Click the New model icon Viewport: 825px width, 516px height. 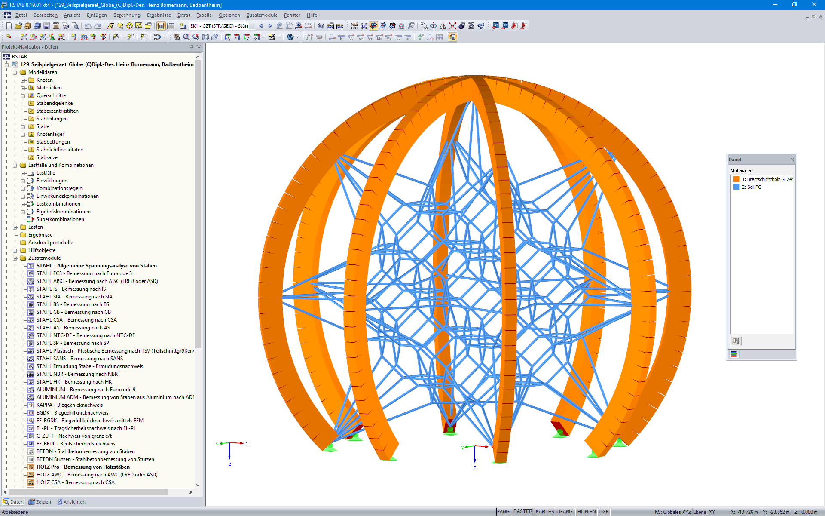[9, 26]
